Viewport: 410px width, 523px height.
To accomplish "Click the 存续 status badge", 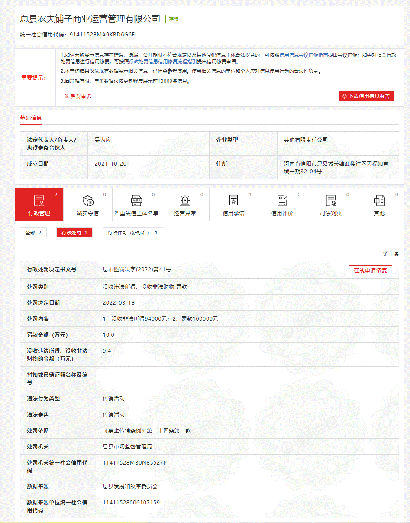I will 174,19.
